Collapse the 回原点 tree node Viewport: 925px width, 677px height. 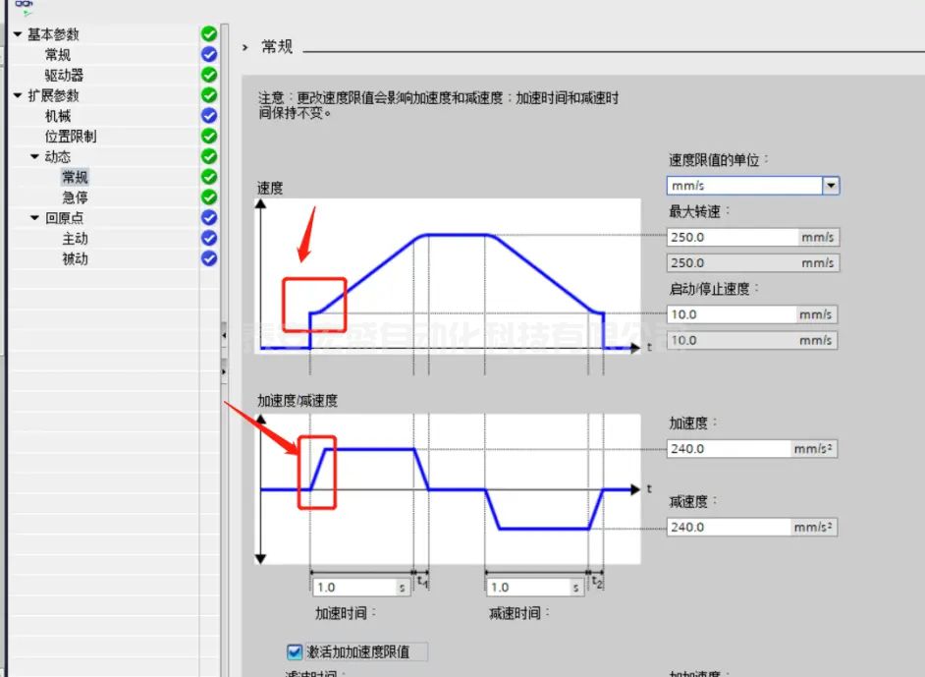tap(35, 218)
